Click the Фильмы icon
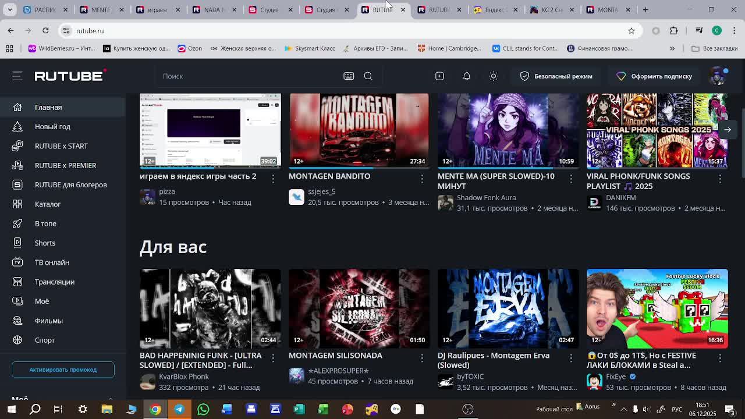 tap(17, 321)
